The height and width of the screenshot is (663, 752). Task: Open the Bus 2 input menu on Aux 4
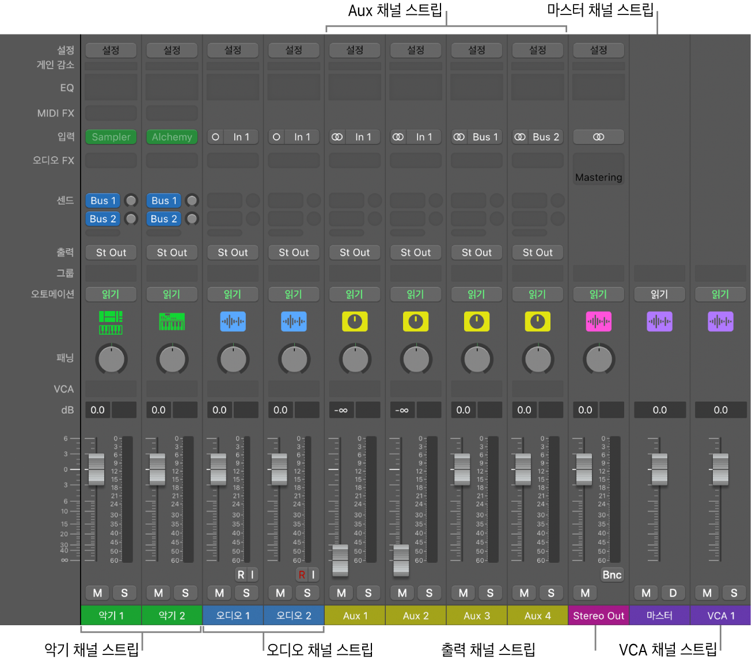coord(546,137)
